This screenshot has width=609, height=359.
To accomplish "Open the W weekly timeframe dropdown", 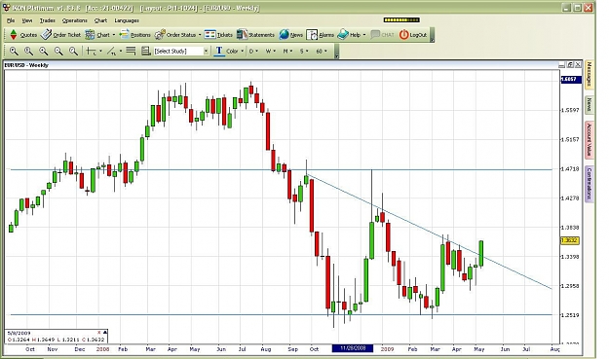I will (271, 52).
